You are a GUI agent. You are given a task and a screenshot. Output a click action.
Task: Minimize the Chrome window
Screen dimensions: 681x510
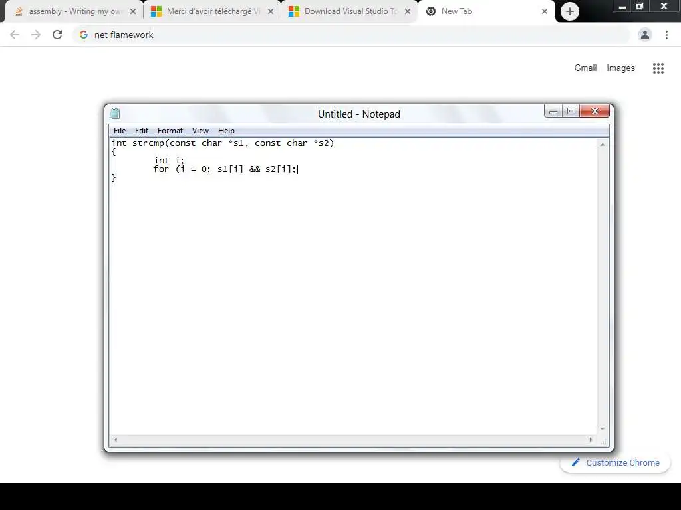(622, 7)
